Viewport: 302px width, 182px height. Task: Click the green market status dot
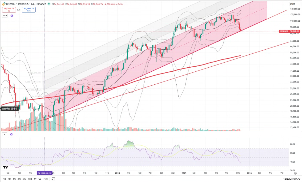pyautogui.click(x=49, y=4)
